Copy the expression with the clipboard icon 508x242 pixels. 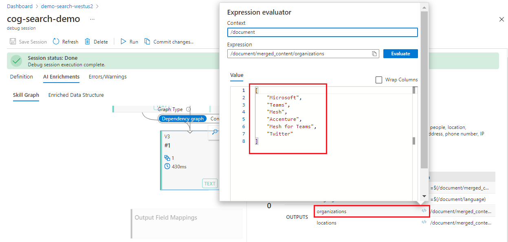(374, 54)
